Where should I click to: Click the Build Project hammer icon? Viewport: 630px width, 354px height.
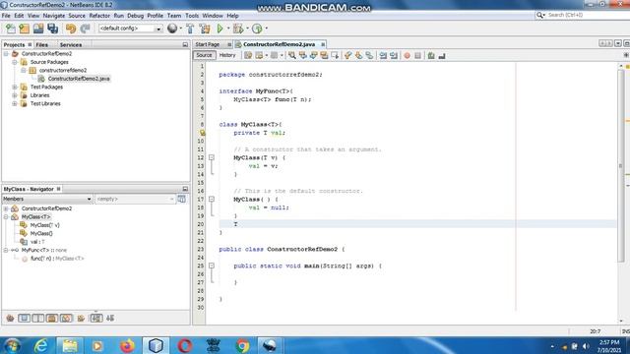click(x=190, y=29)
